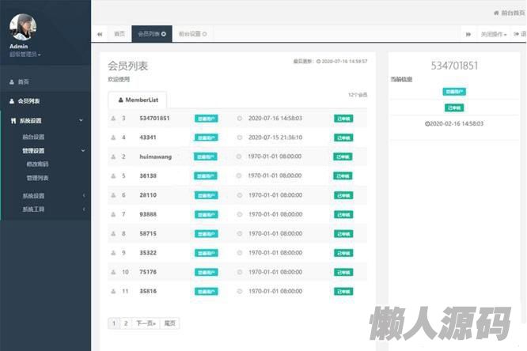The width and height of the screenshot is (527, 351).
Task: Collapse the 管理设置 submenu chevron
Action: click(x=83, y=150)
